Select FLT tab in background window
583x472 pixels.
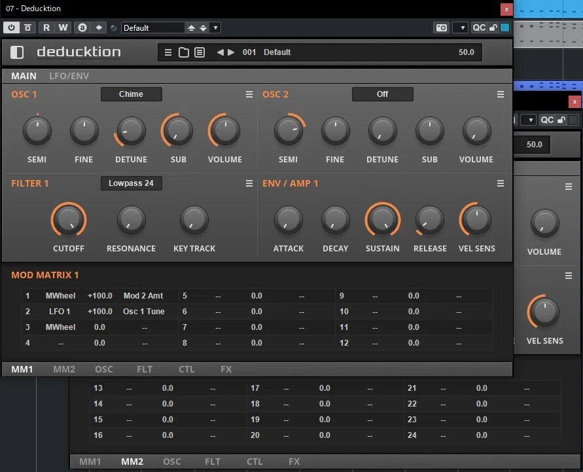click(x=212, y=462)
